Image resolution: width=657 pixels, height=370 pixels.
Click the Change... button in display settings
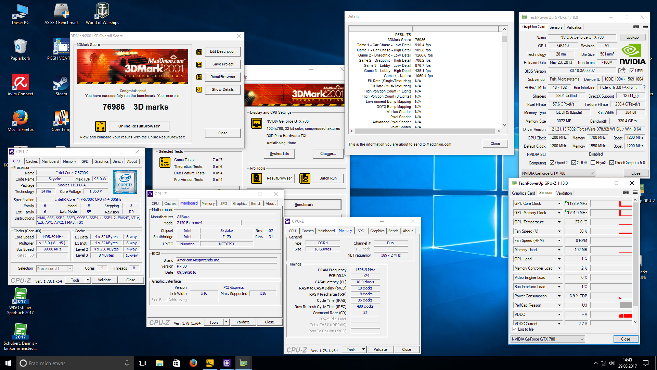click(x=328, y=154)
